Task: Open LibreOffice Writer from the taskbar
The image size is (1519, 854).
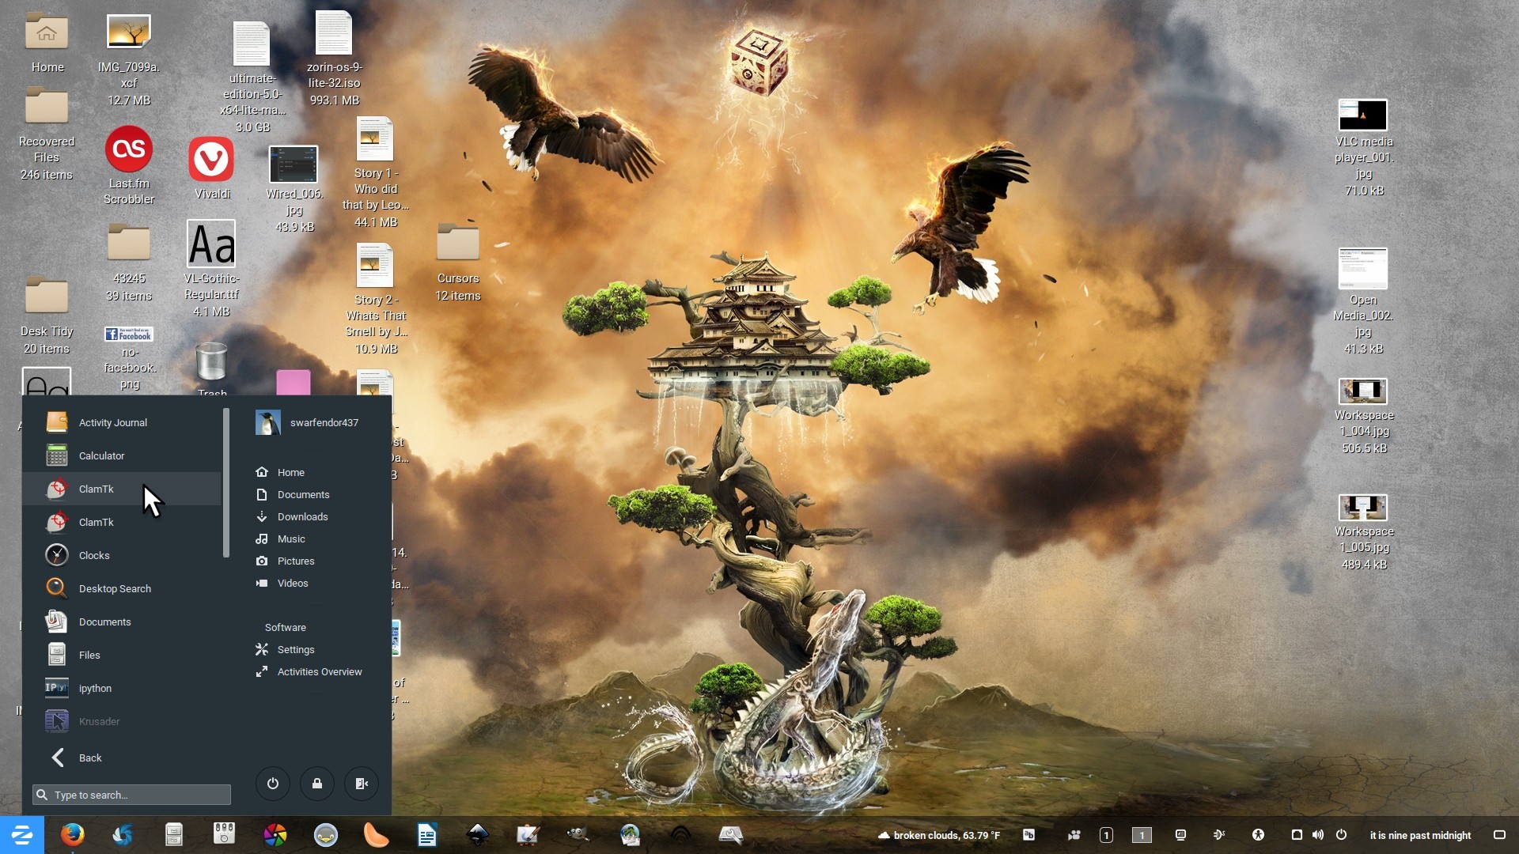Action: [426, 835]
